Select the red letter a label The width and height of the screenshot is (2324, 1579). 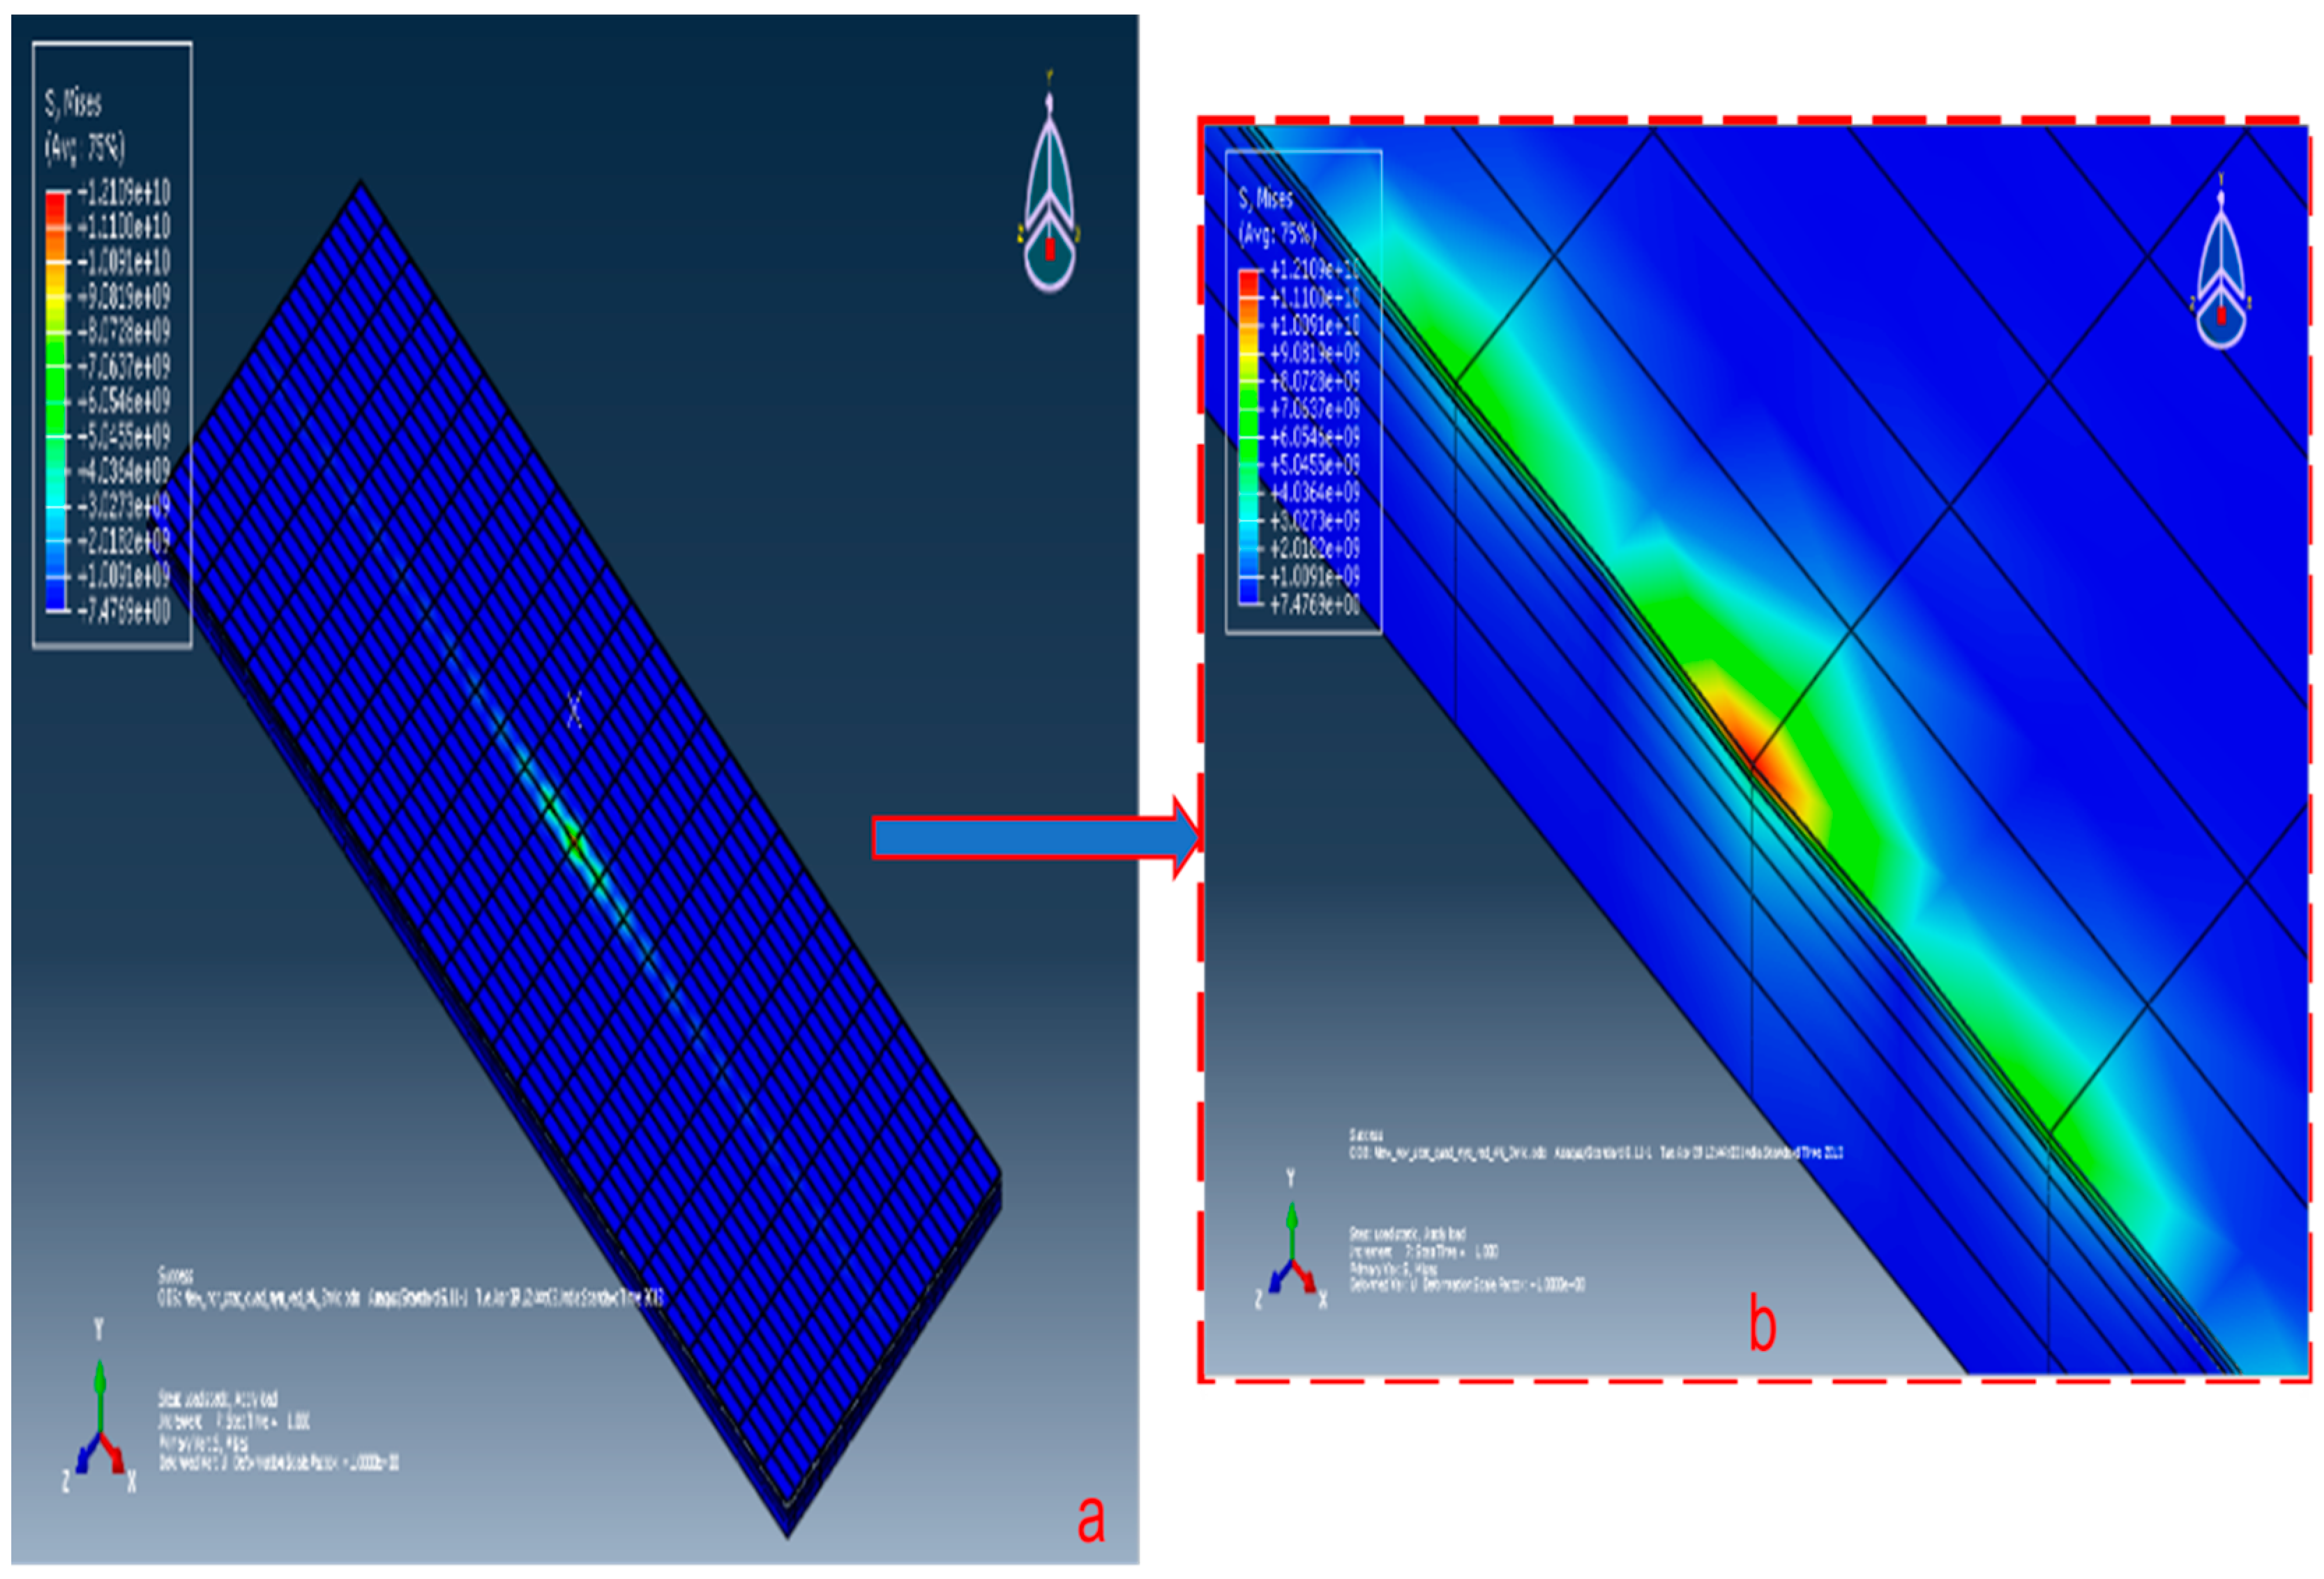point(1091,1519)
